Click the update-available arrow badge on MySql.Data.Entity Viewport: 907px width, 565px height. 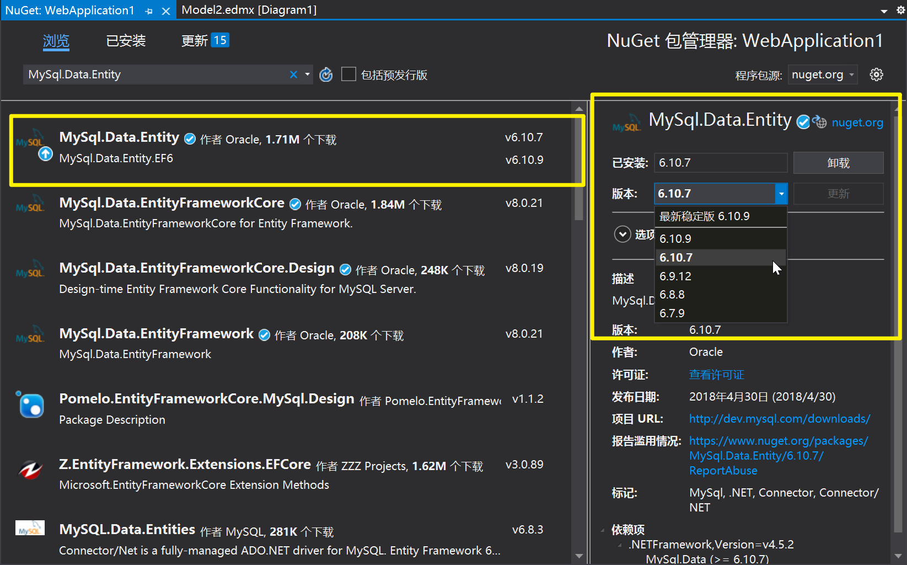pyautogui.click(x=45, y=154)
